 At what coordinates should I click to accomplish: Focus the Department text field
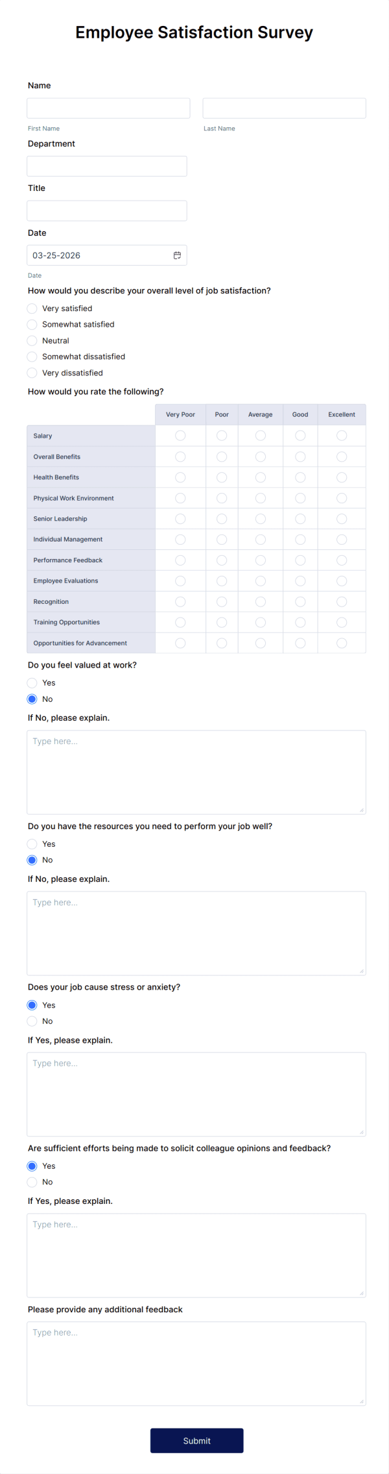coord(106,166)
